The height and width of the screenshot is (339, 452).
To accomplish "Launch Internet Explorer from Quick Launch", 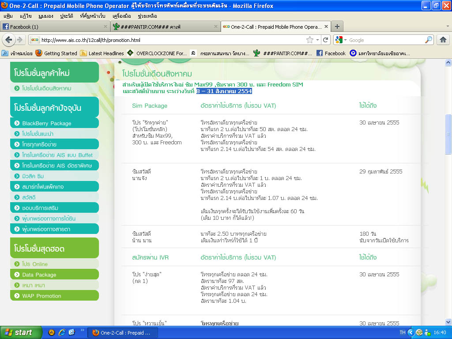I will (x=62, y=332).
